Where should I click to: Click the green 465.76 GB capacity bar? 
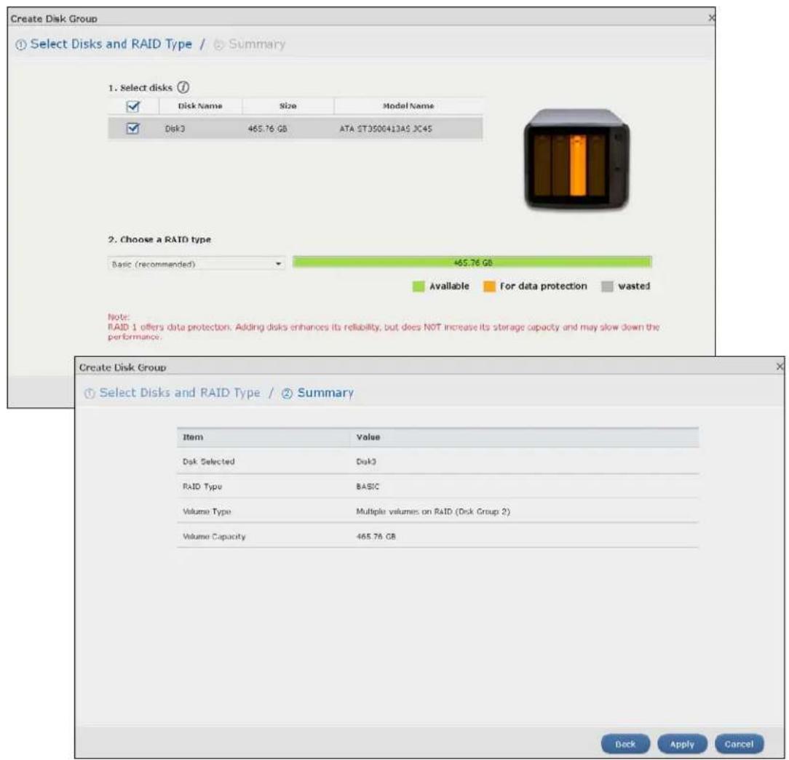tap(472, 263)
